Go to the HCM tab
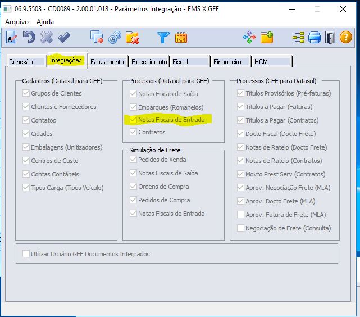The image size is (360, 317). pos(261,62)
